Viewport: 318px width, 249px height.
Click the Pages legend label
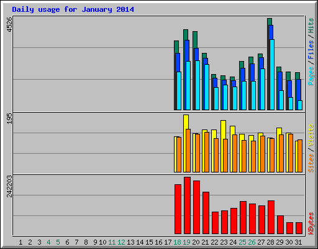[x=311, y=76]
